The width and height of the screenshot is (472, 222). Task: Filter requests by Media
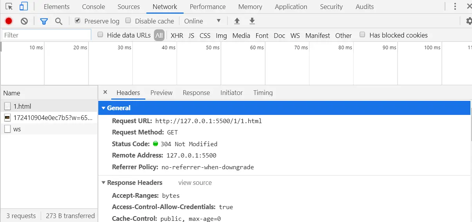pyautogui.click(x=241, y=35)
